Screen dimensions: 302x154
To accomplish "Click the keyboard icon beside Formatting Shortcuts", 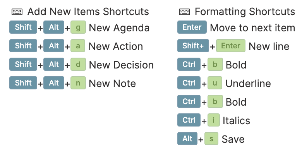I will [185, 12].
